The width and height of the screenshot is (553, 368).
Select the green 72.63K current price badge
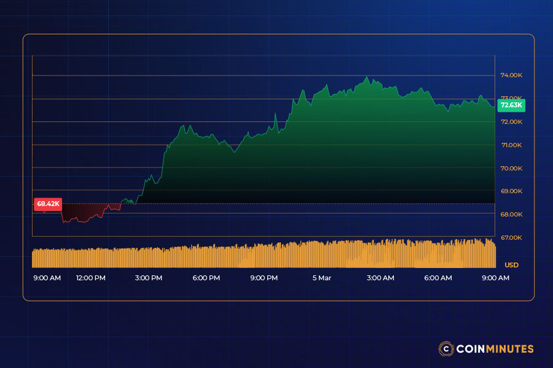[512, 105]
